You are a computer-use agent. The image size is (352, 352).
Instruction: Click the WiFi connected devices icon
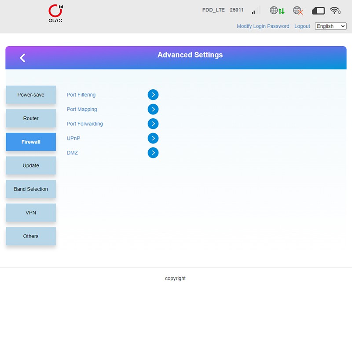[335, 11]
